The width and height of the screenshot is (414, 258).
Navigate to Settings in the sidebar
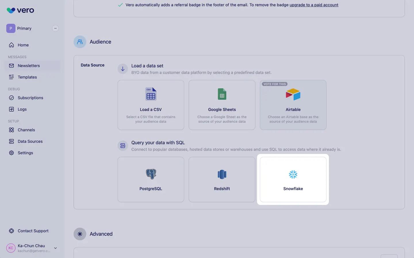point(25,153)
